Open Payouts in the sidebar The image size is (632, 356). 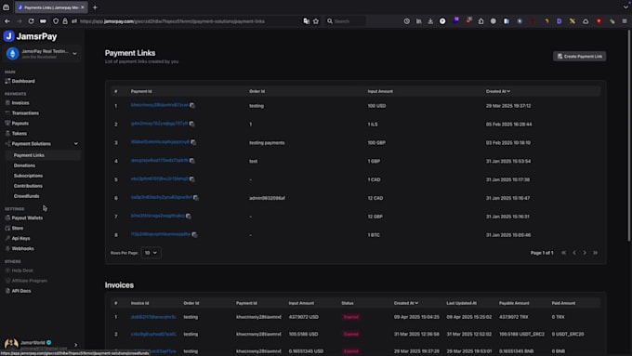(x=20, y=123)
